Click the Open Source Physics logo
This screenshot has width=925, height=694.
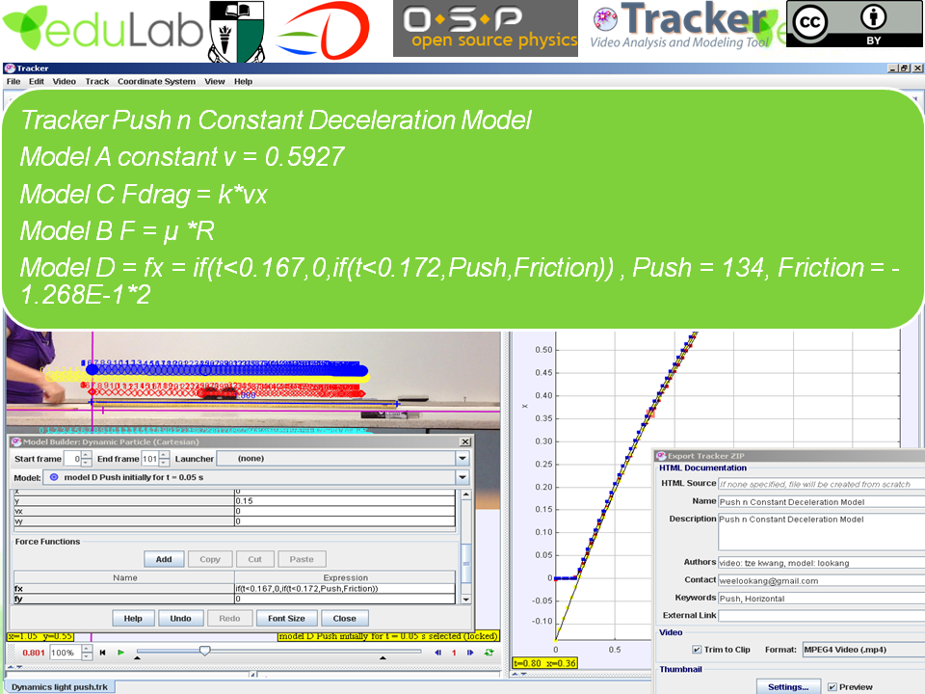coord(486,28)
